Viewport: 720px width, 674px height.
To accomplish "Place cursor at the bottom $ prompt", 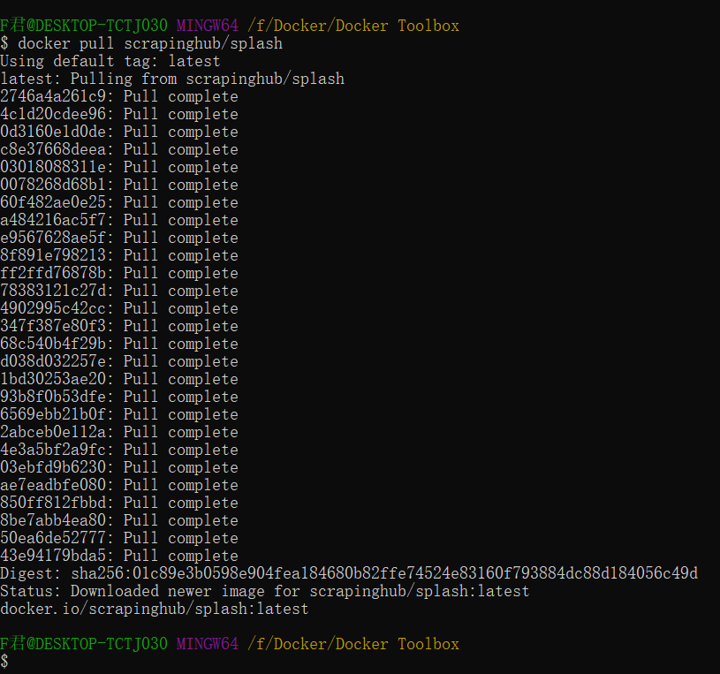I will (7, 661).
